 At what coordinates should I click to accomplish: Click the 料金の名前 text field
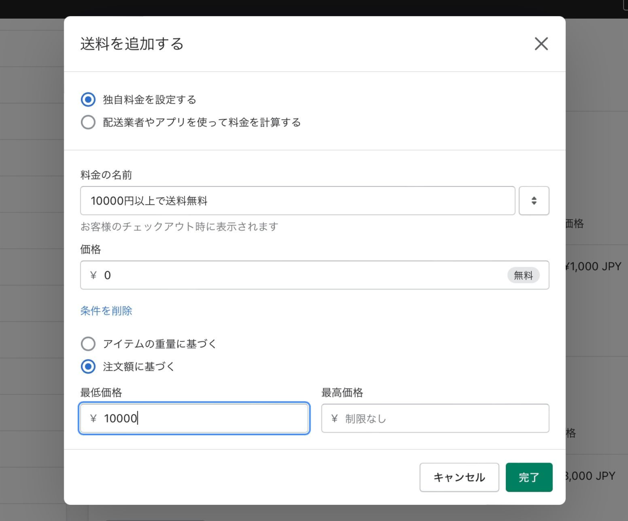coord(298,201)
